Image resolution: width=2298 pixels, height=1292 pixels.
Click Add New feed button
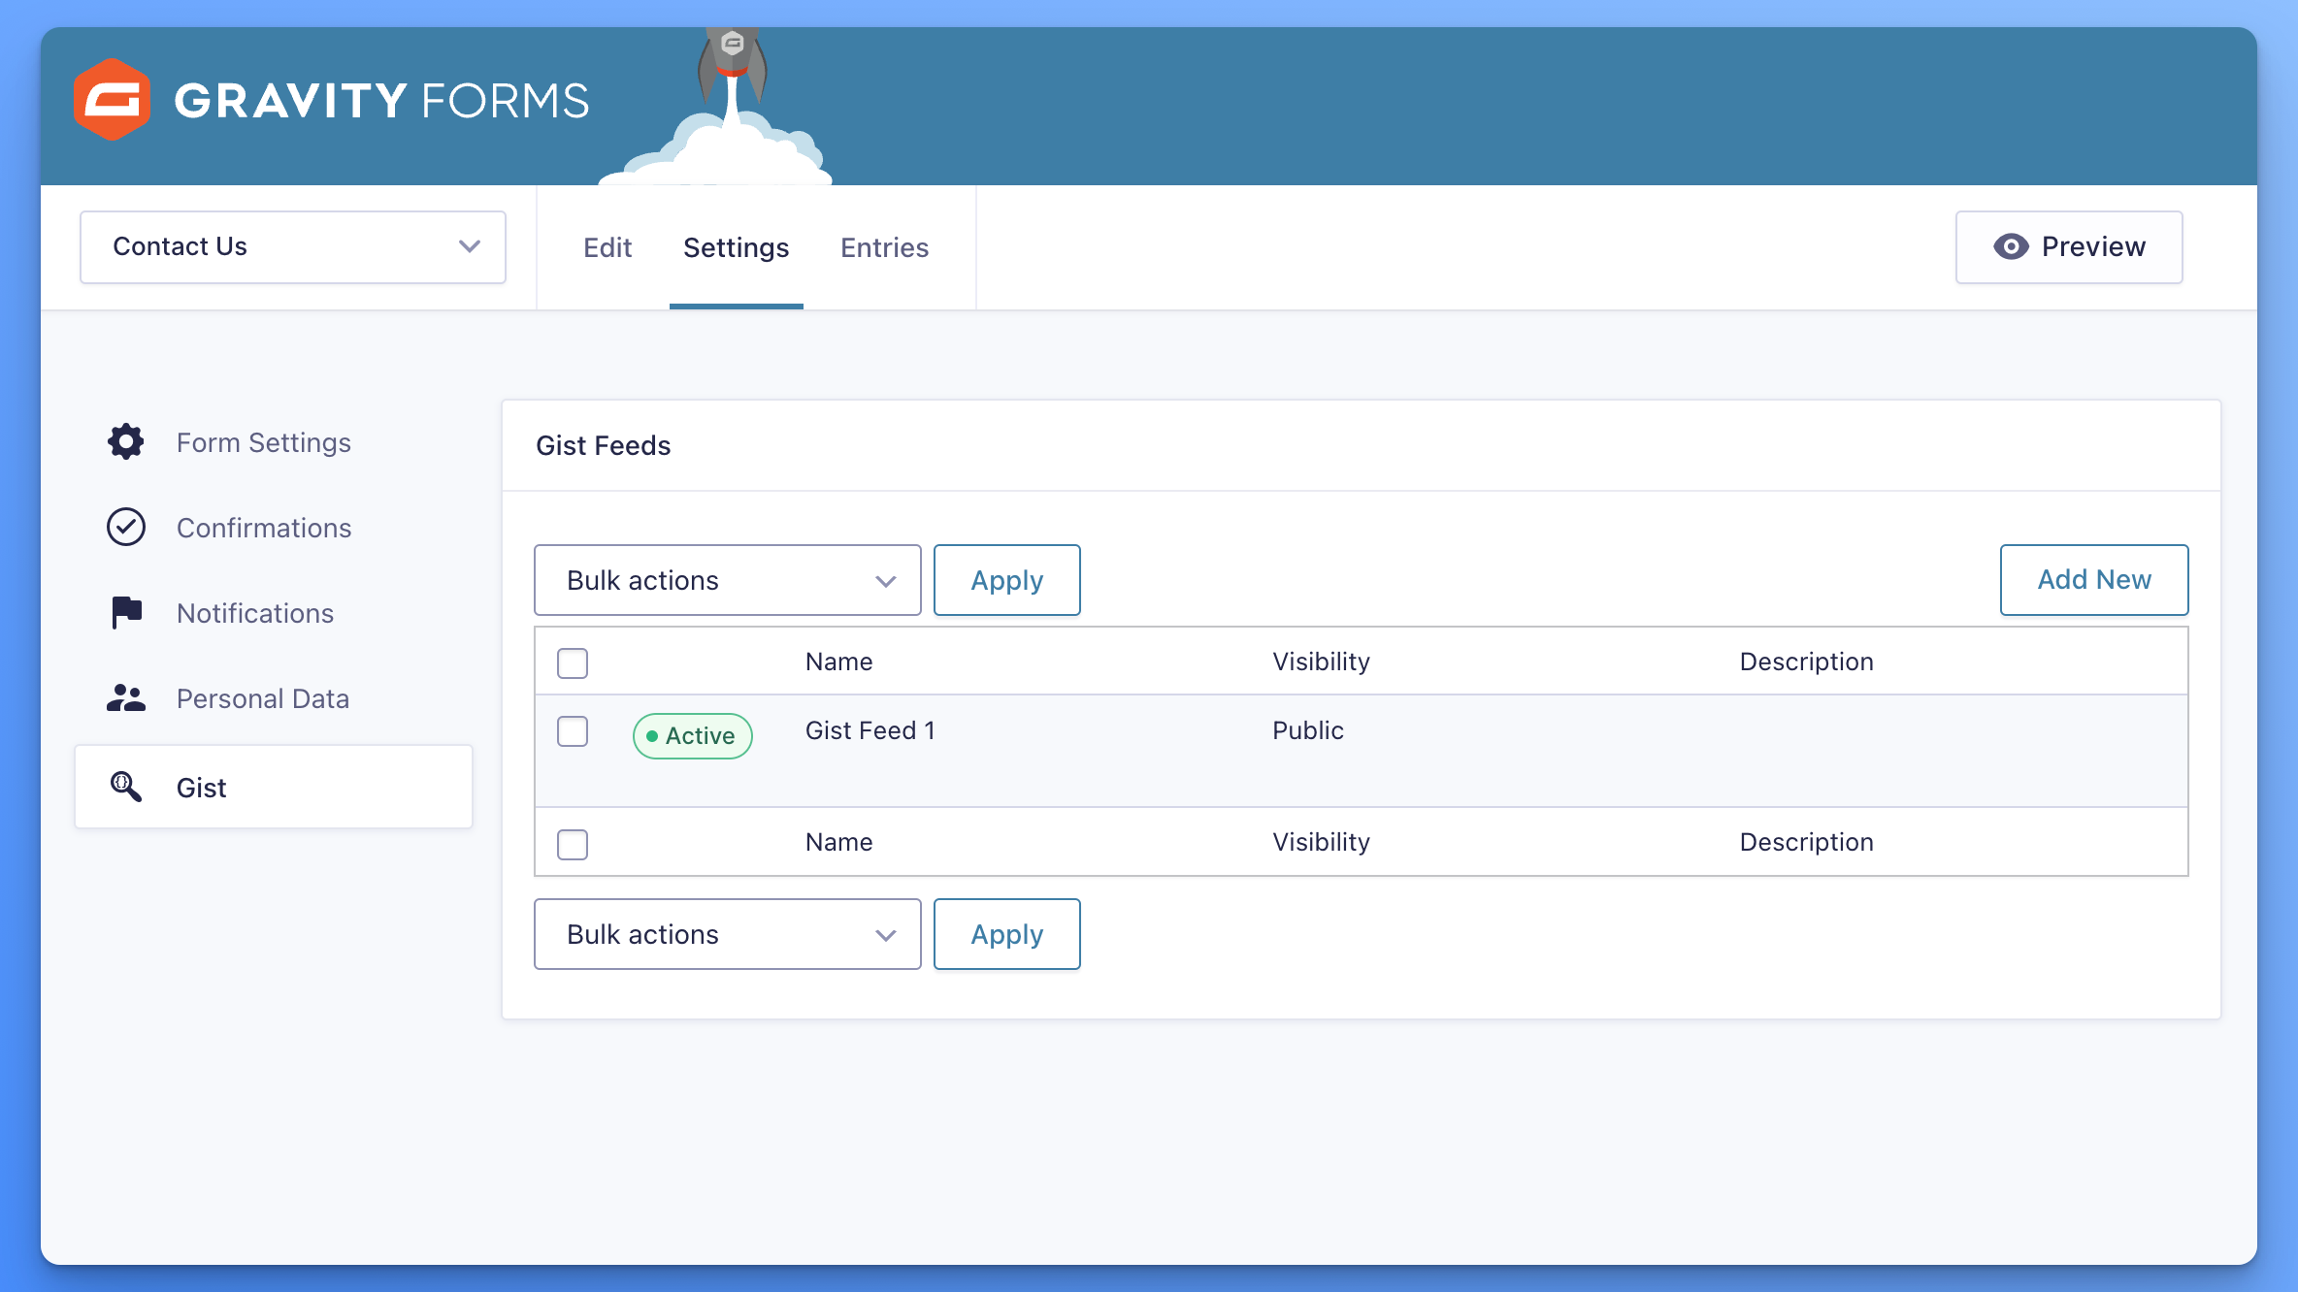[2094, 580]
